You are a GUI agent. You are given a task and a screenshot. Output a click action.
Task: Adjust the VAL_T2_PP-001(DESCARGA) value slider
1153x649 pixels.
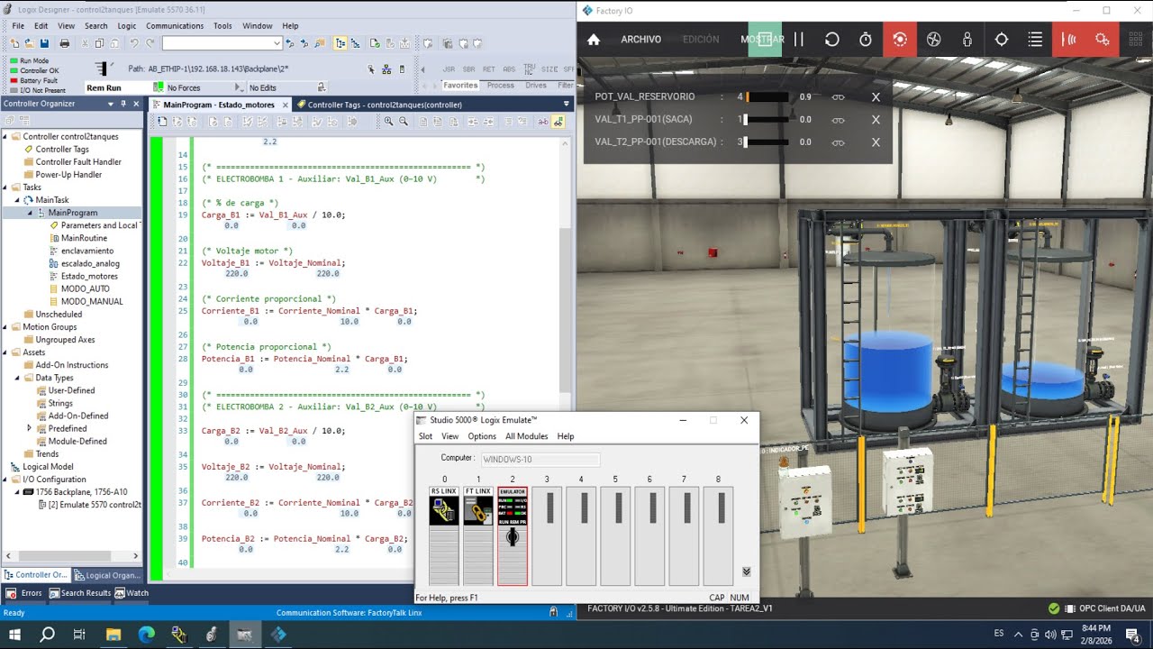766,142
